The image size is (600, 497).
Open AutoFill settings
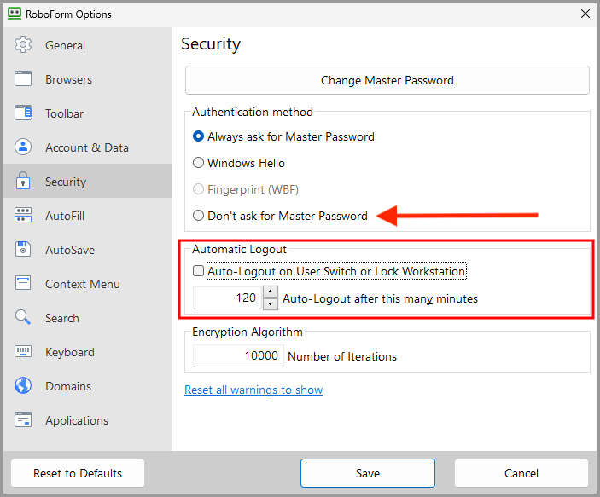tap(88, 215)
